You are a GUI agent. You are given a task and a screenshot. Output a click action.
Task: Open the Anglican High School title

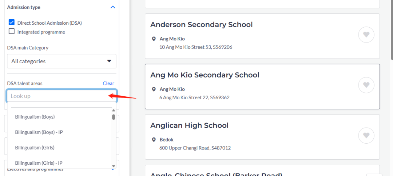tap(190, 125)
